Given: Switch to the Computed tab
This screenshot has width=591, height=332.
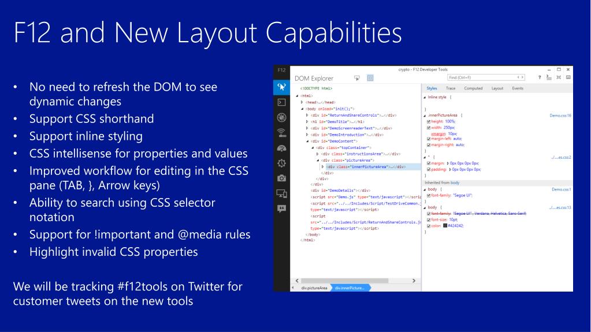Looking at the screenshot, I should point(473,88).
